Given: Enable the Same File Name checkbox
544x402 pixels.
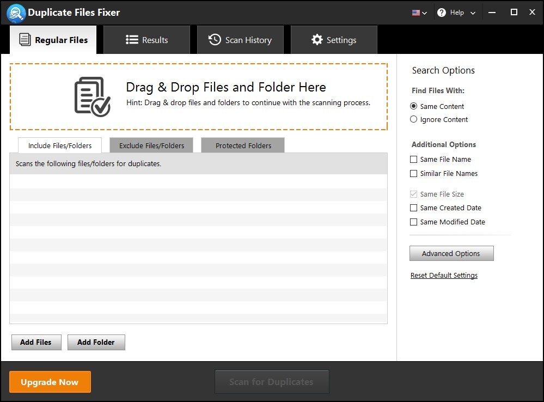Looking at the screenshot, I should (414, 160).
